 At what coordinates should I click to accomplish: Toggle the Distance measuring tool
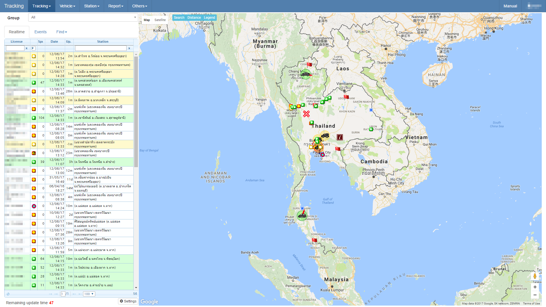[x=194, y=18]
